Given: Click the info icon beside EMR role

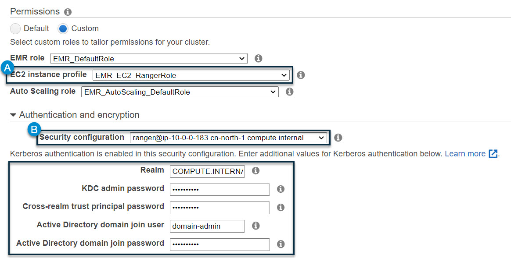Looking at the screenshot, I should (259, 58).
